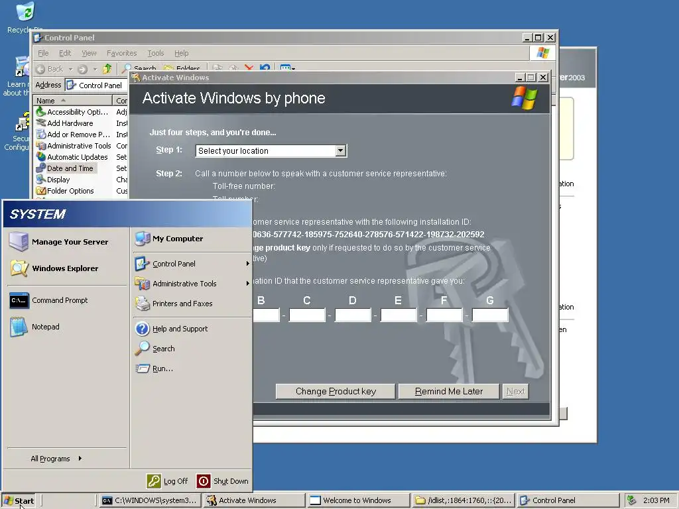Open Forward button history dropdown arrow
The image size is (679, 509).
coord(95,69)
